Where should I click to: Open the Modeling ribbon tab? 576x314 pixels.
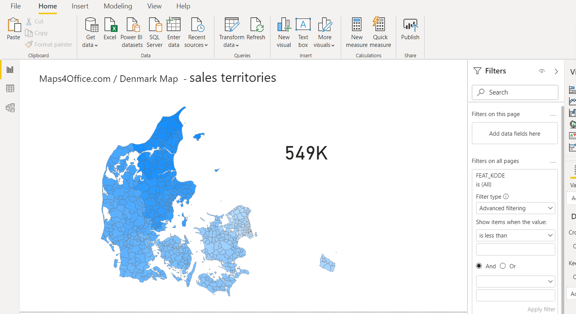tap(118, 6)
